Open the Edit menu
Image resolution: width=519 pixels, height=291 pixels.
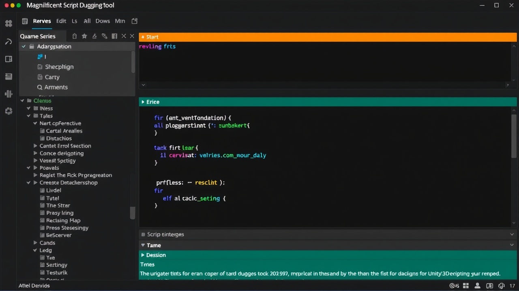click(x=61, y=21)
